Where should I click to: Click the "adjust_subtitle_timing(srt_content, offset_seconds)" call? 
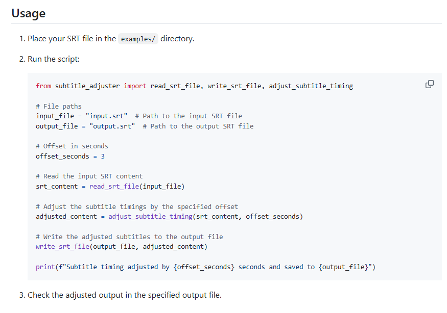(x=205, y=217)
